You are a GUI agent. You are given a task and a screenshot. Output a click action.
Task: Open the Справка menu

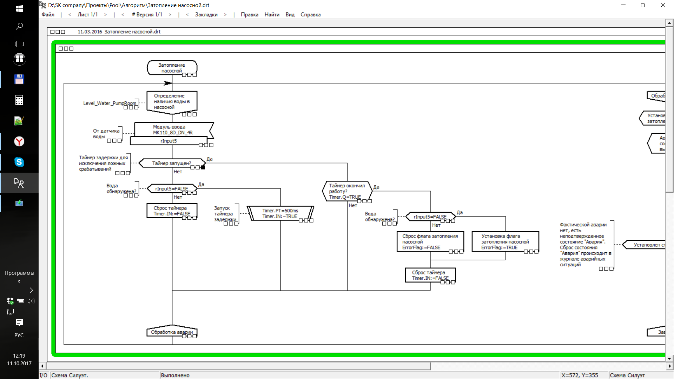coord(310,14)
